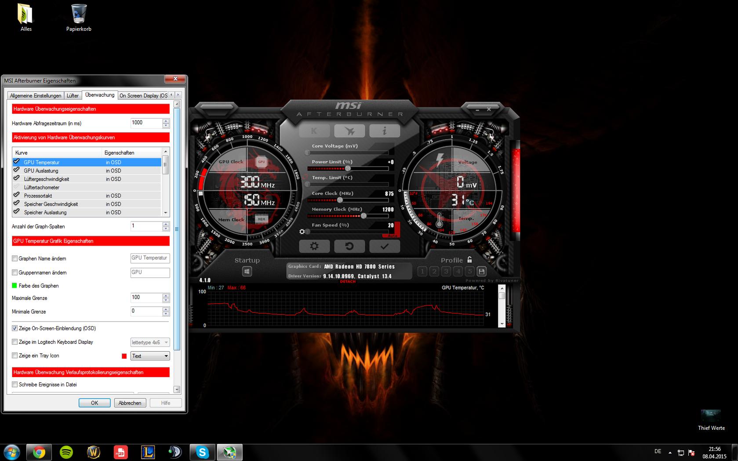
Task: Toggle the GPU Temperatur curve checkmark
Action: [x=17, y=162]
